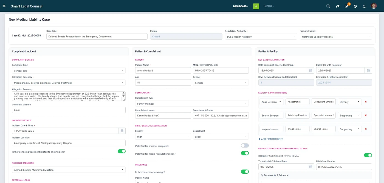Viewport: 384px width, 183px height.
Task: Open the Severity dropdown showing High
Action: tap(163, 136)
